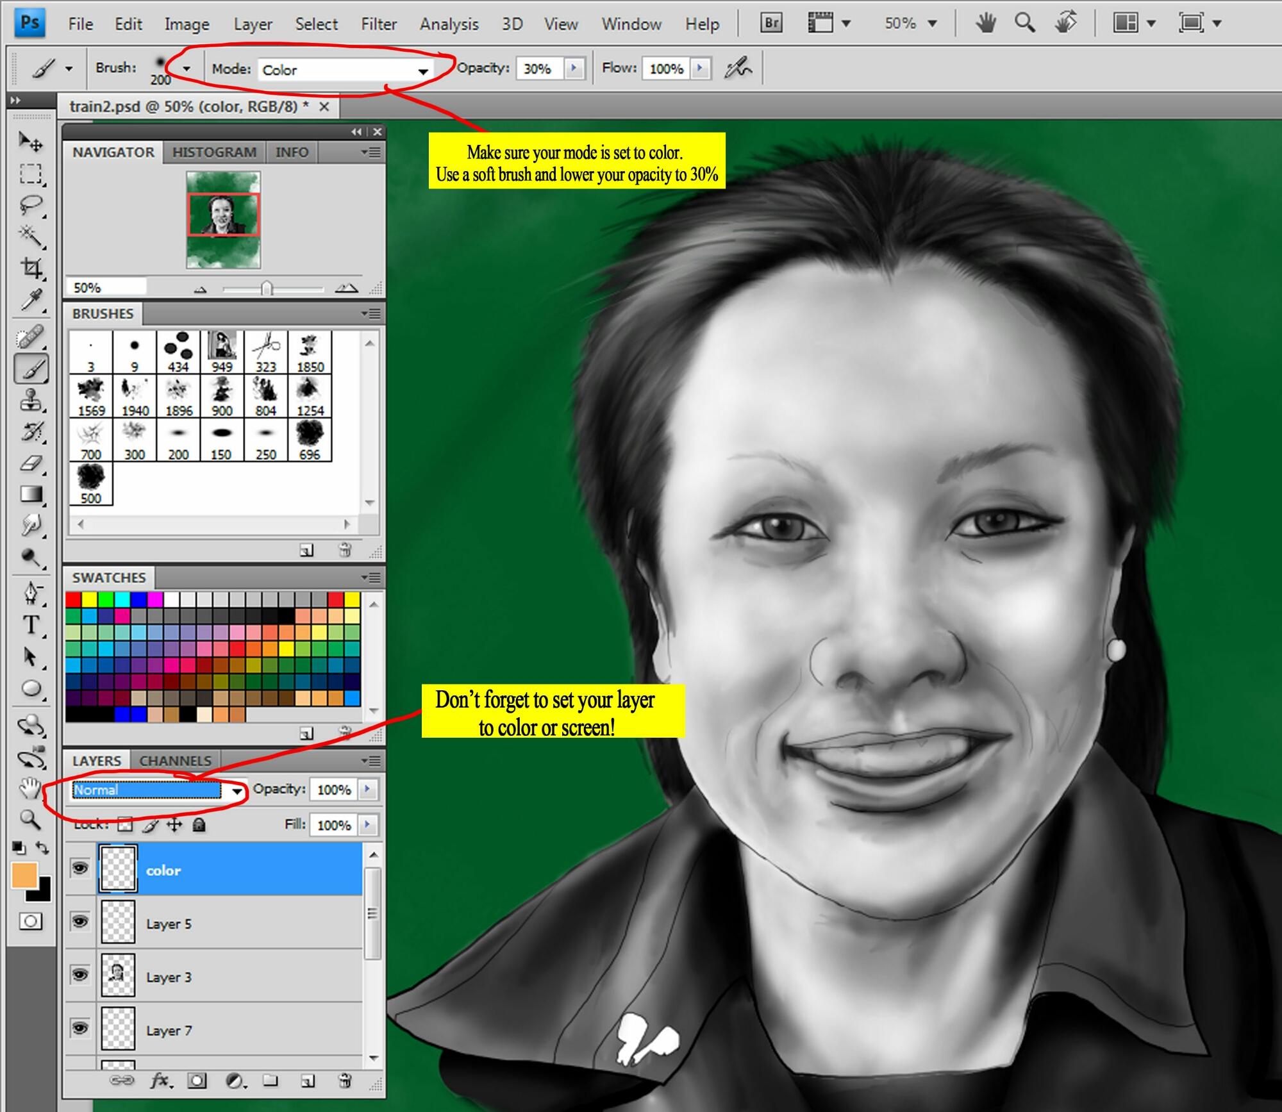Click the airbrush icon in options bar

pyautogui.click(x=738, y=68)
